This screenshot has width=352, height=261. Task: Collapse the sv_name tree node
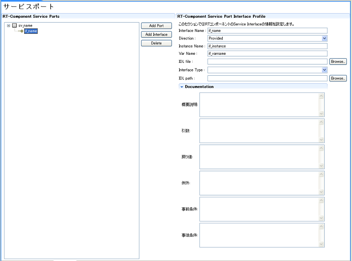point(8,26)
